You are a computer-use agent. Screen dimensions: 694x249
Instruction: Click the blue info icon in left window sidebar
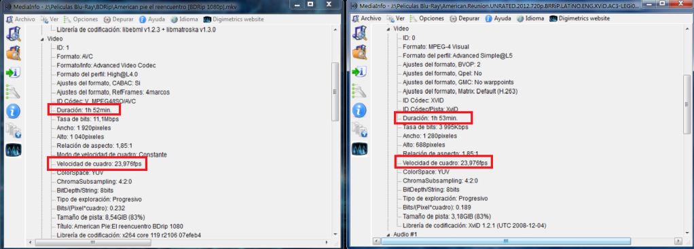[x=14, y=111]
